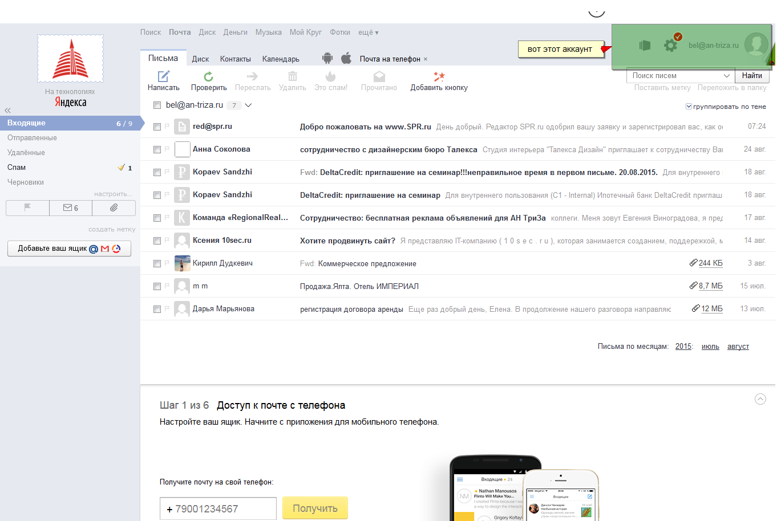Click the создать метку link
Viewport: 777px width, 521px height.
click(112, 229)
